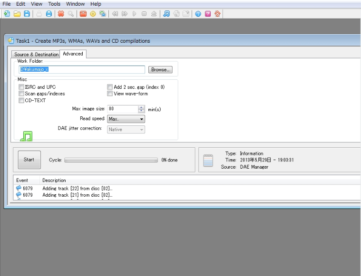Click the 'DAE Manager' source value
Image resolution: width=361 pixels, height=276 pixels.
point(254,167)
